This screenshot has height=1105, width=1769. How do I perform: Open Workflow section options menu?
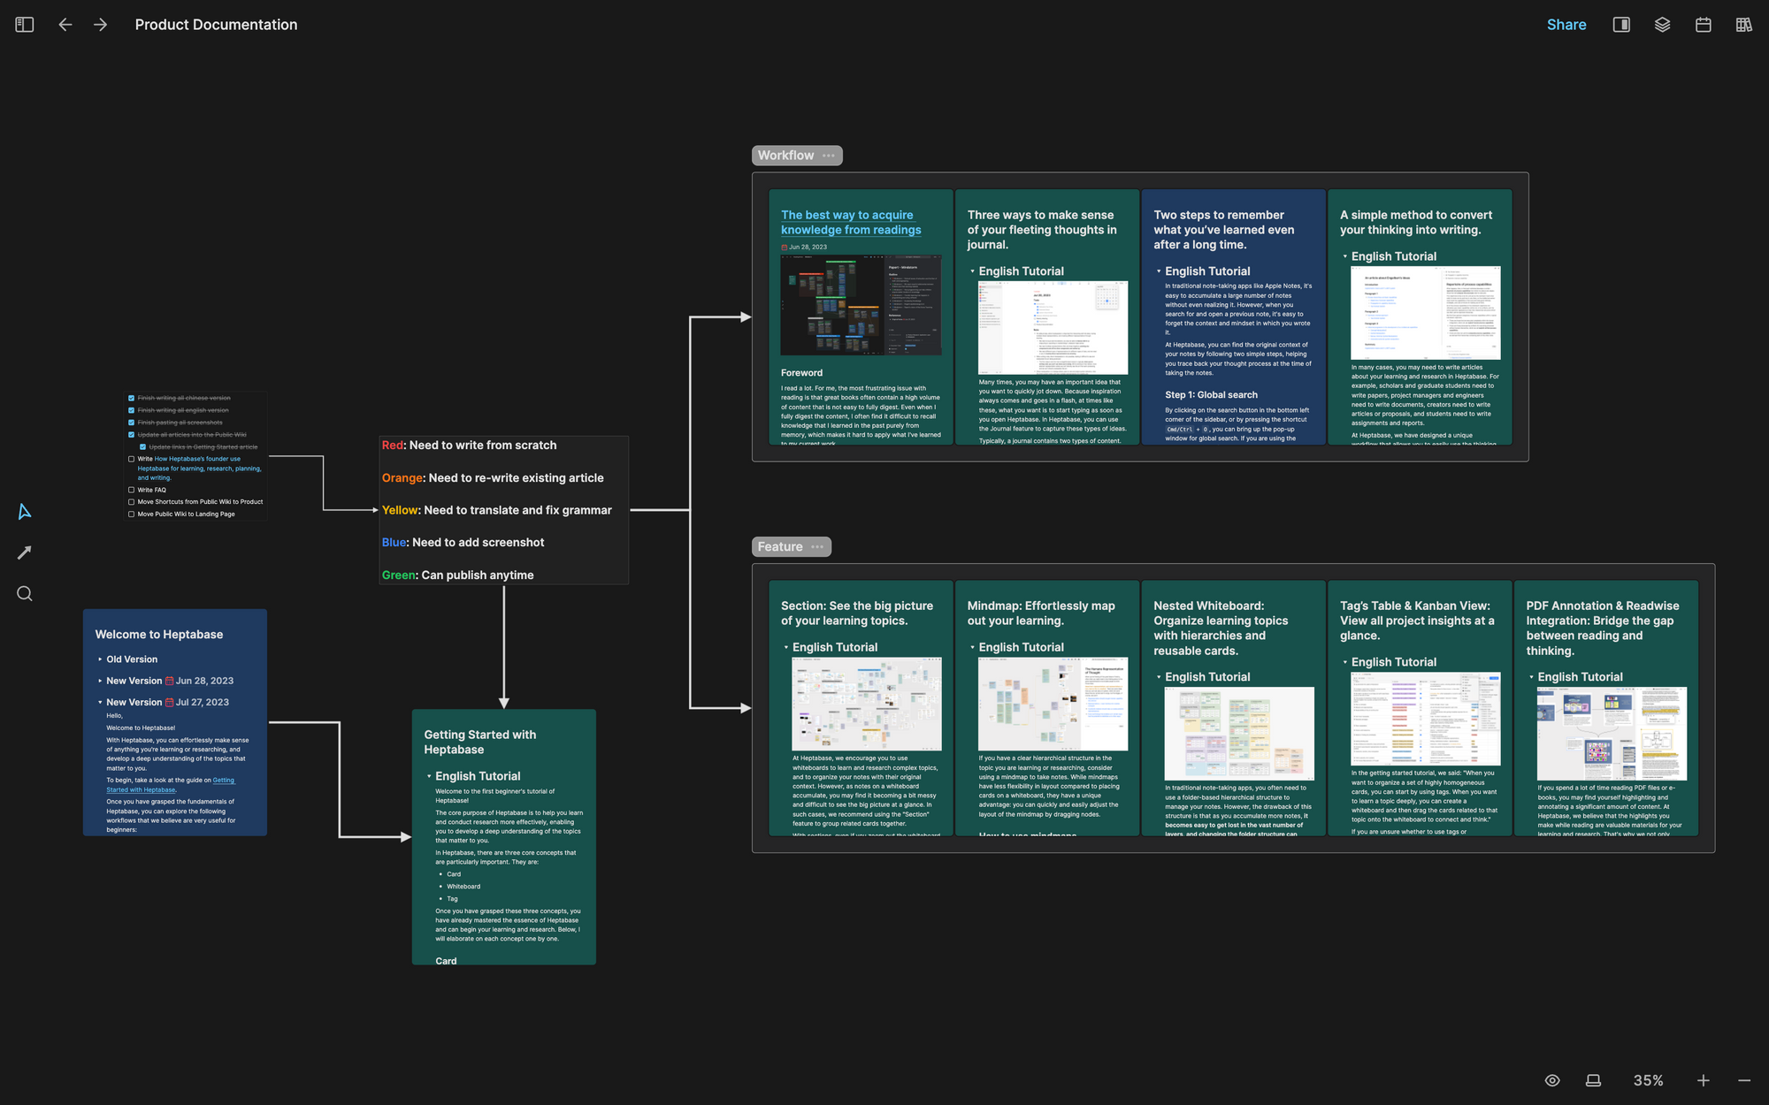pyautogui.click(x=828, y=156)
